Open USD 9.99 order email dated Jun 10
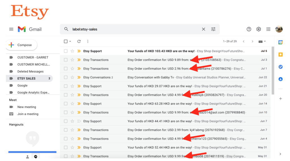The width and height of the screenshot is (290, 161). (165, 112)
